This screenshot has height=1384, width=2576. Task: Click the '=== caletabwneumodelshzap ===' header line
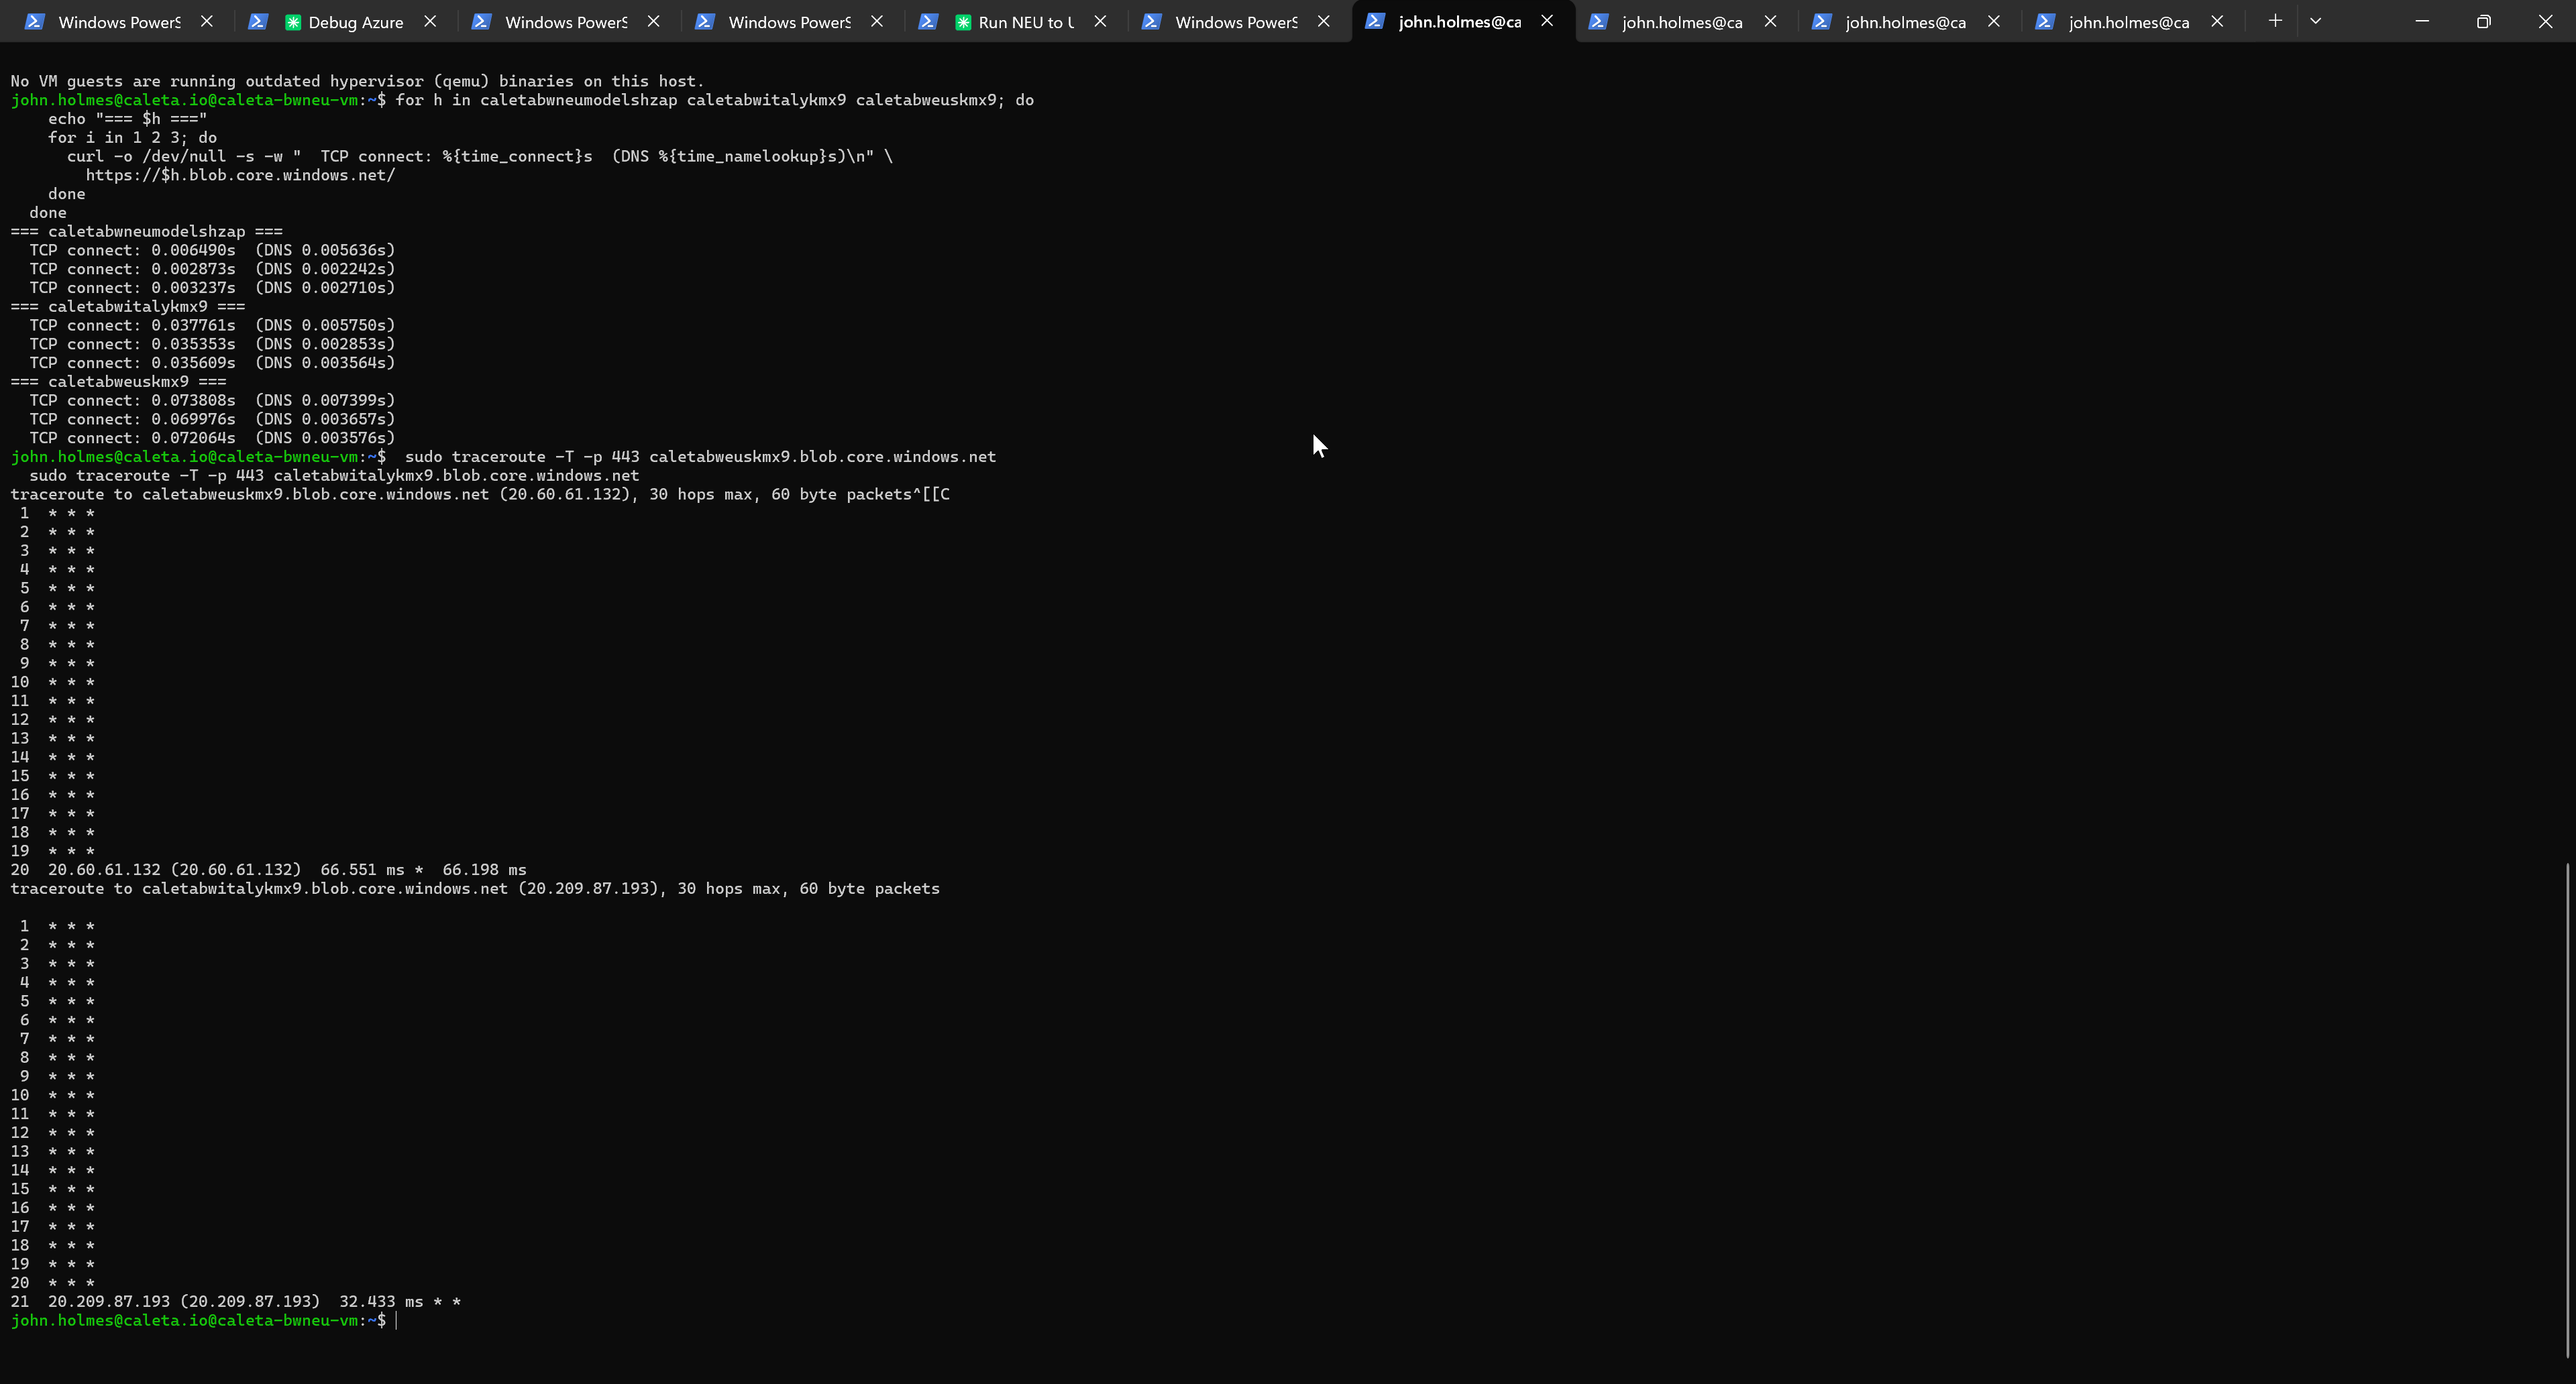click(146, 231)
